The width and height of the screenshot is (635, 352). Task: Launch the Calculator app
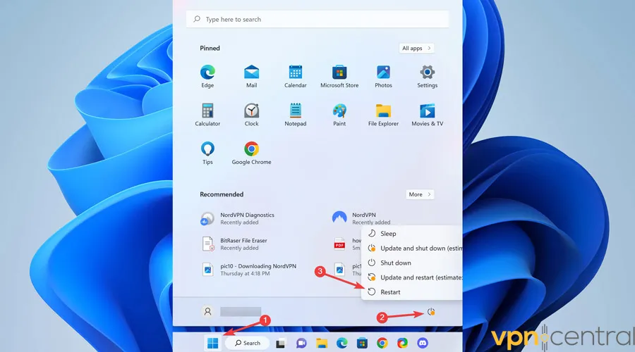click(207, 115)
